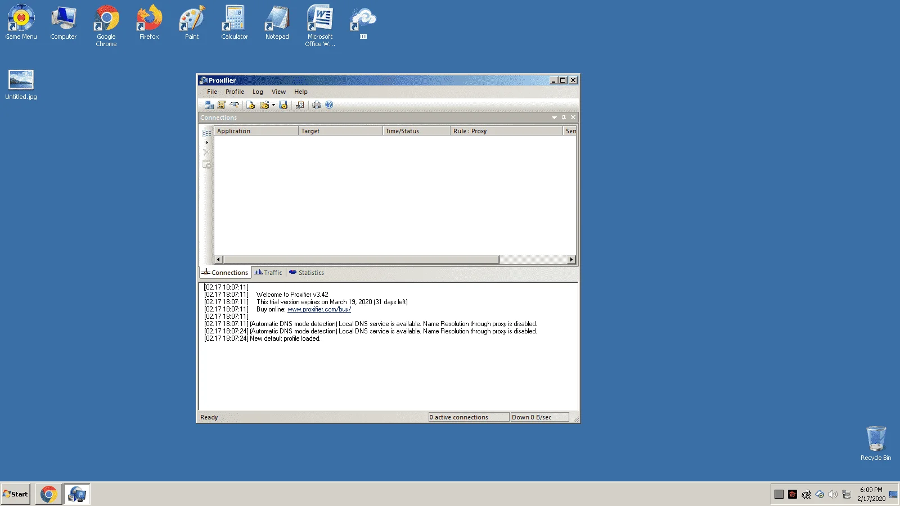Viewport: 900px width, 506px height.
Task: Click the volume speaker tray icon
Action: coord(833,495)
